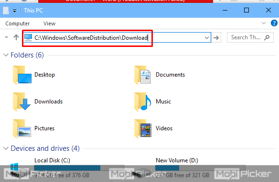Collapse the Devices and drives group
279x182 pixels.
point(6,148)
